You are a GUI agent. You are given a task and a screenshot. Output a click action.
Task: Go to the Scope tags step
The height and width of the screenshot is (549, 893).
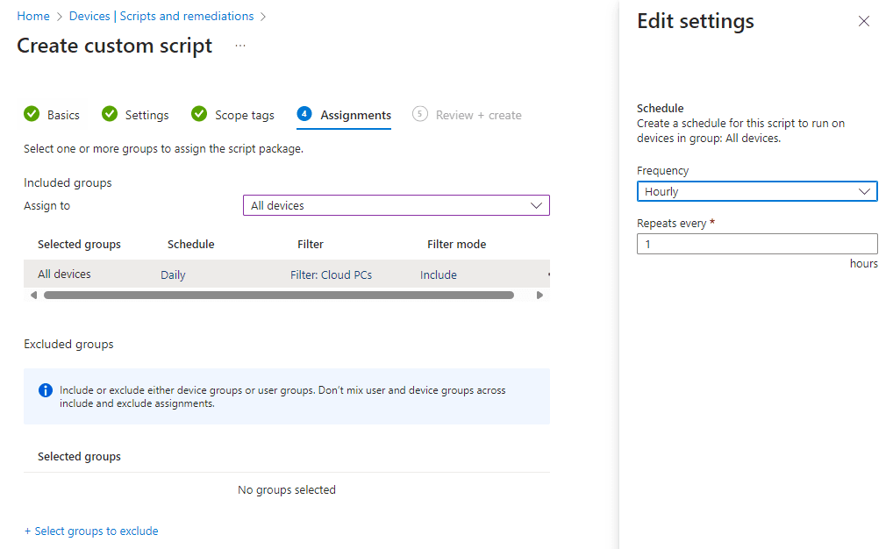[244, 115]
